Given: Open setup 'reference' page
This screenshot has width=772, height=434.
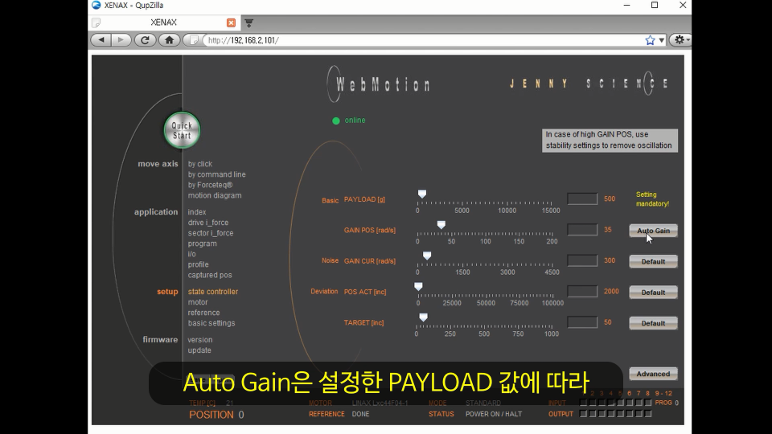Looking at the screenshot, I should tap(203, 313).
